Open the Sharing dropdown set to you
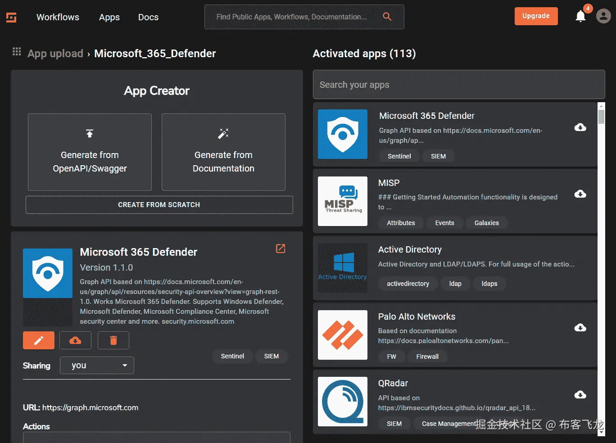616x443 pixels. (96, 365)
